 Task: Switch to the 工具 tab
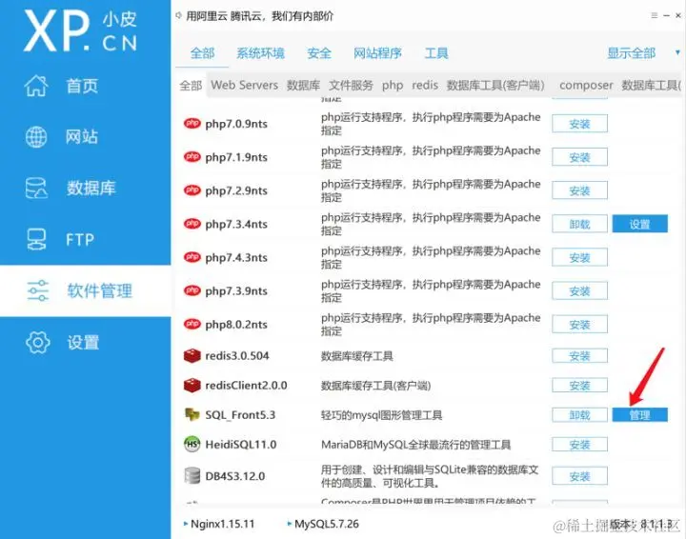coord(436,53)
